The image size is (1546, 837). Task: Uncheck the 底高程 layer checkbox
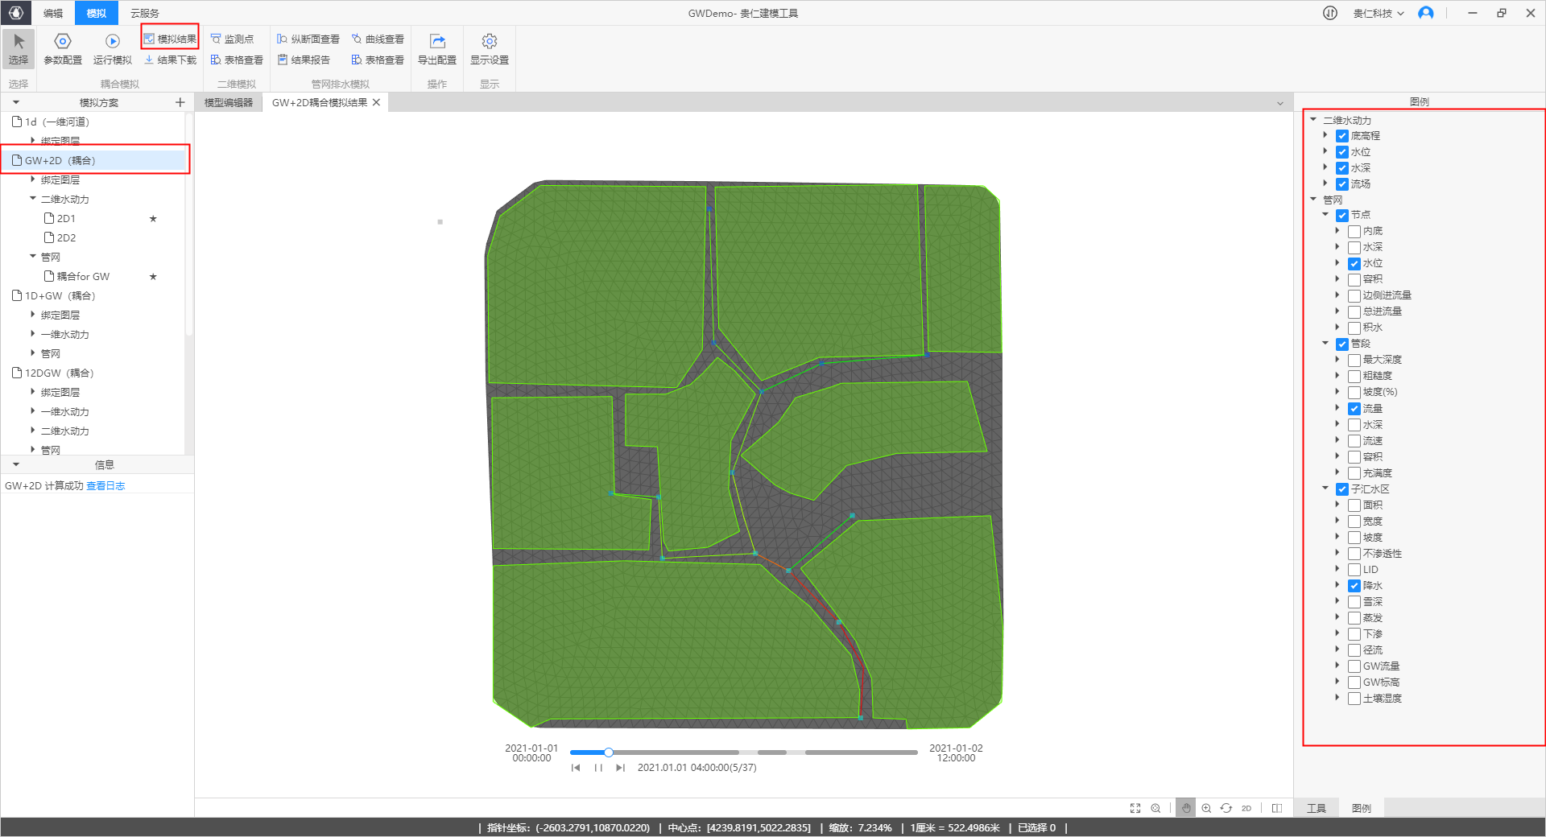(x=1342, y=136)
